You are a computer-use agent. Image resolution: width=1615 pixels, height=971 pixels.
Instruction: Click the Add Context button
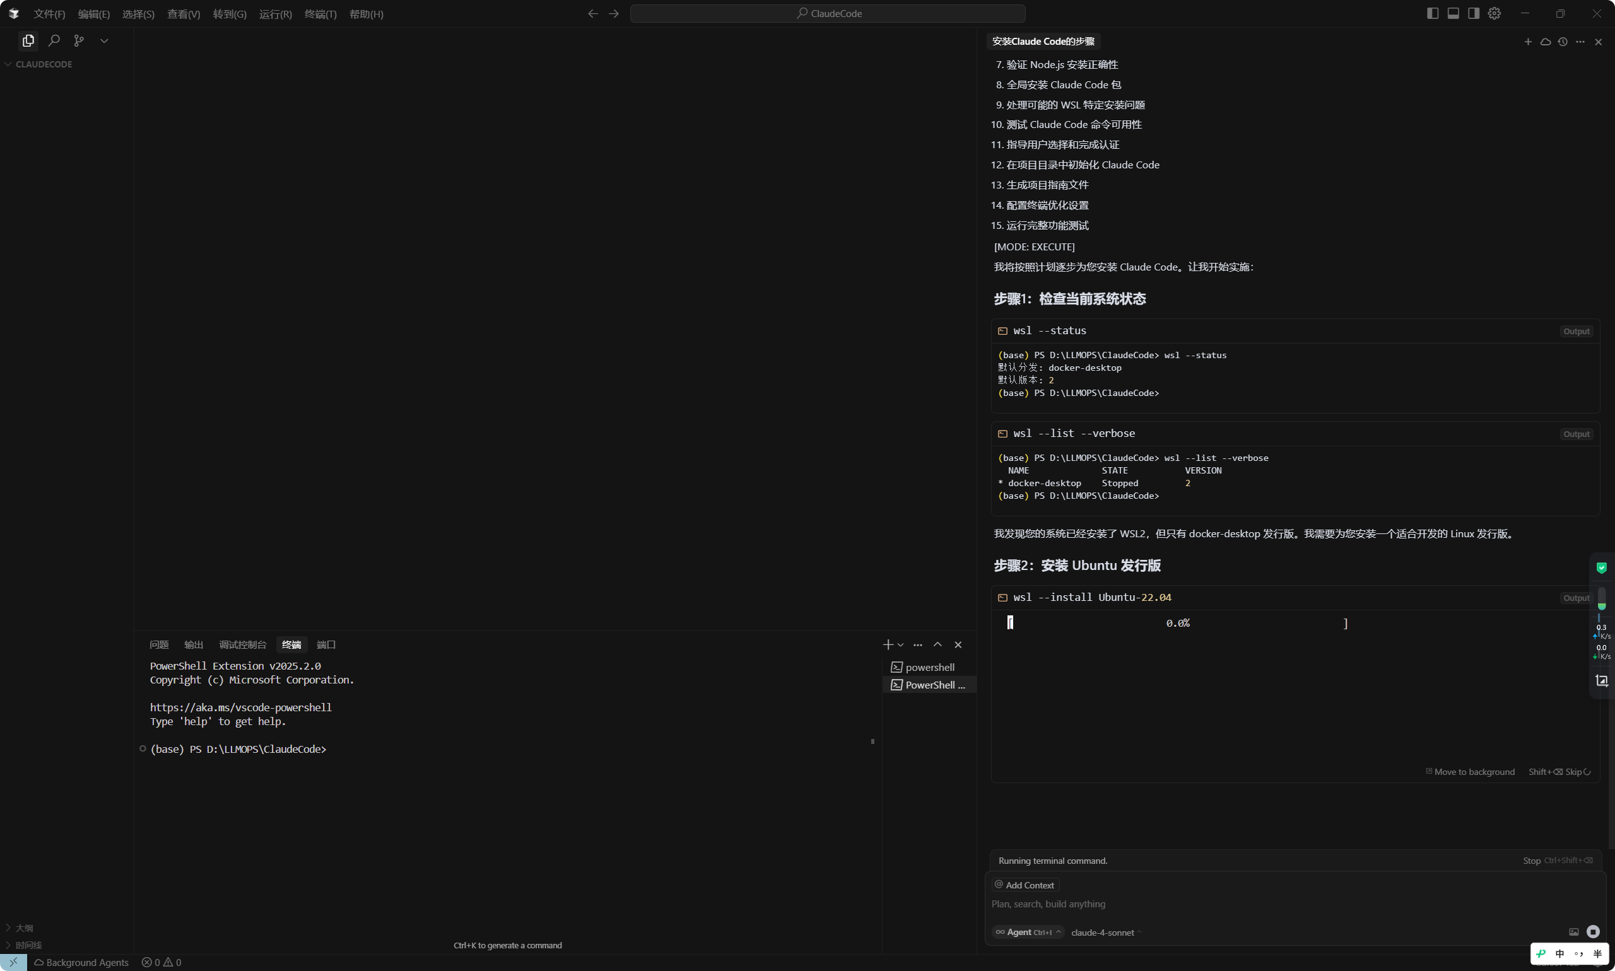click(1025, 885)
